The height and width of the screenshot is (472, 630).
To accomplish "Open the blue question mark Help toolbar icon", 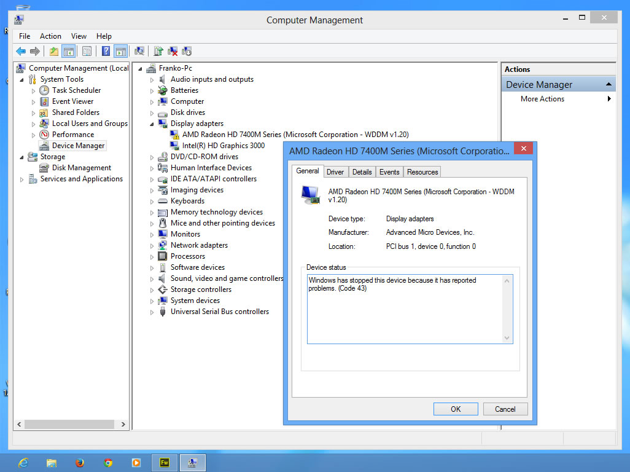I will pyautogui.click(x=106, y=51).
